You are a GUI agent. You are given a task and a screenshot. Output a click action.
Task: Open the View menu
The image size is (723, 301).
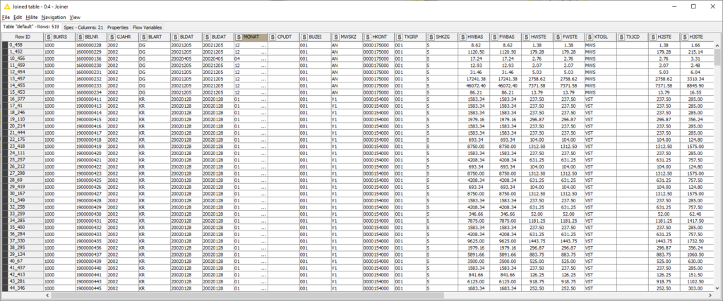pos(75,16)
